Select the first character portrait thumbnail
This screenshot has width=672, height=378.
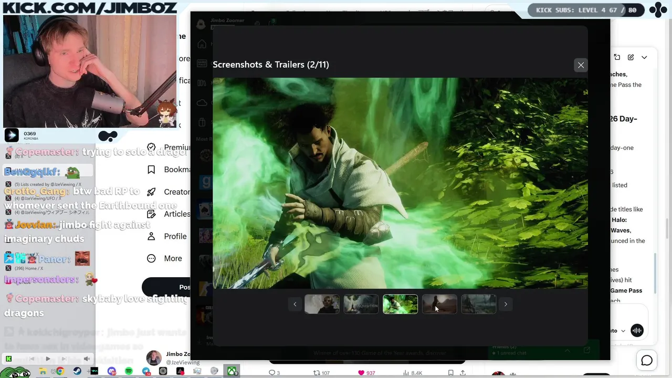[x=322, y=304]
